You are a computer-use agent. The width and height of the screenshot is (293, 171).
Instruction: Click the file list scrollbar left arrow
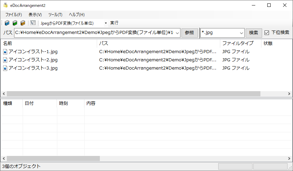pos(4,94)
